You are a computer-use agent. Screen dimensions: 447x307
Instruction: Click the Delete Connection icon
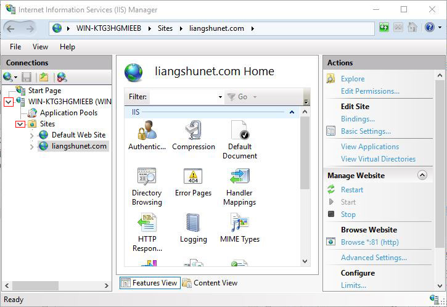(x=62, y=77)
